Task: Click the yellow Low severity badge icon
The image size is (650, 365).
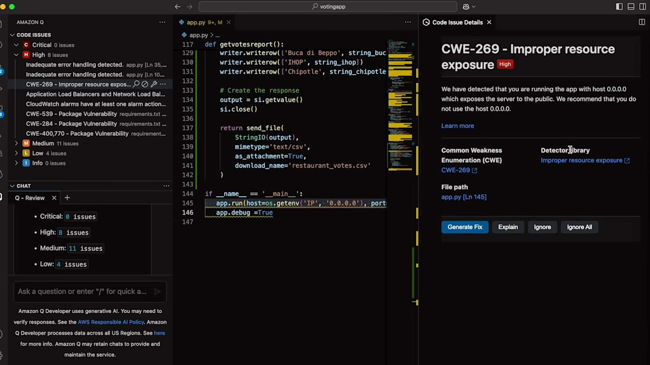Action: (25, 153)
